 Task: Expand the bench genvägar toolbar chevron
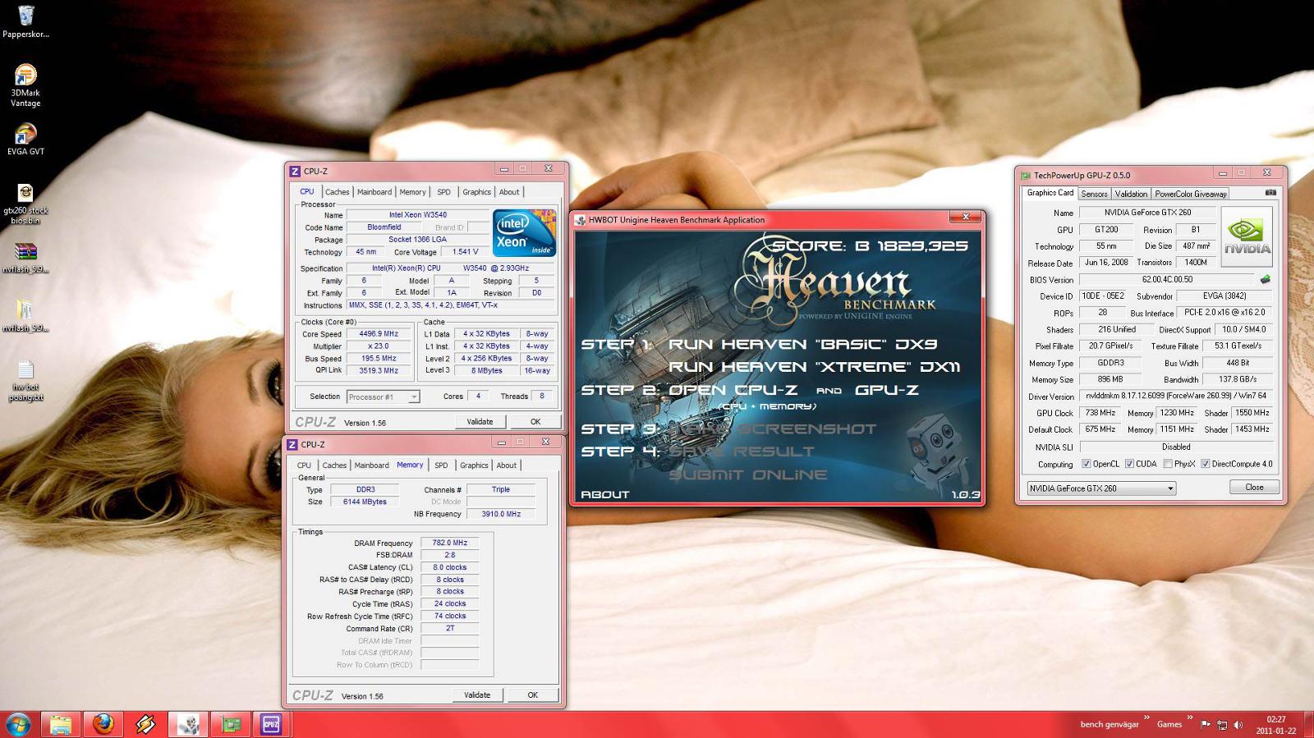point(1146,718)
